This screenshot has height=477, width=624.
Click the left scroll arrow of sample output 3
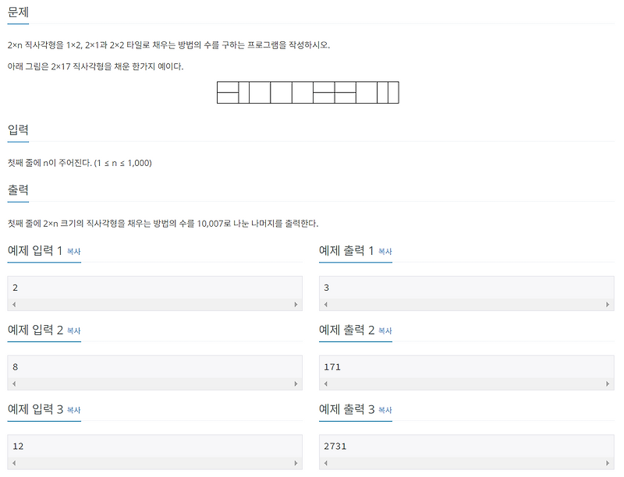coord(325,463)
